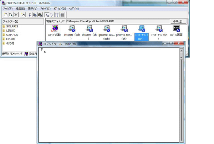Click the current folder path field
Viewport: 214px width, 144px height.
[x=118, y=21]
